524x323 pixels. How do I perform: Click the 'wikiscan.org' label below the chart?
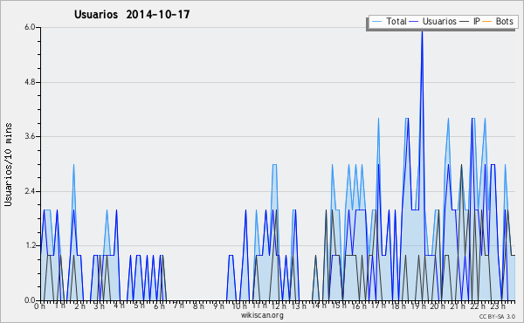(x=262, y=315)
